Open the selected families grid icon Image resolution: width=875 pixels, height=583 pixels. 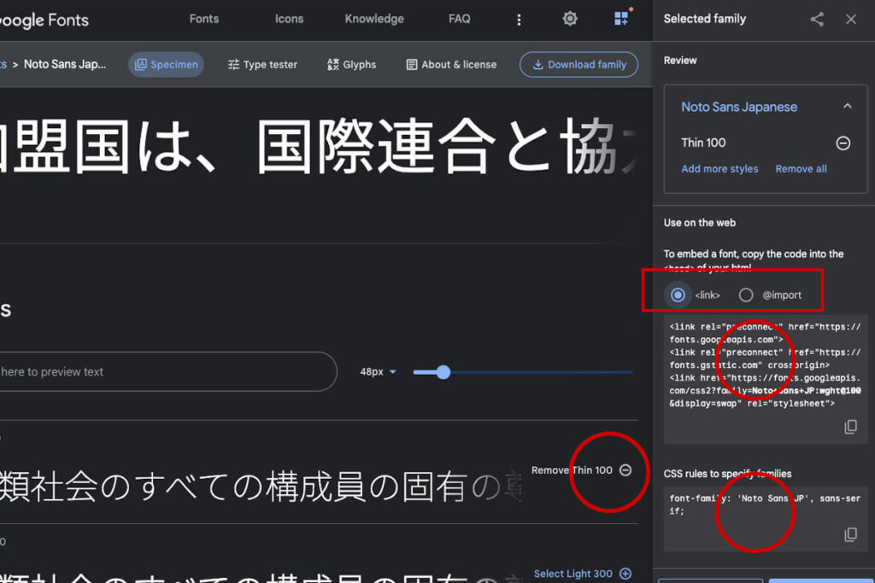(x=622, y=19)
